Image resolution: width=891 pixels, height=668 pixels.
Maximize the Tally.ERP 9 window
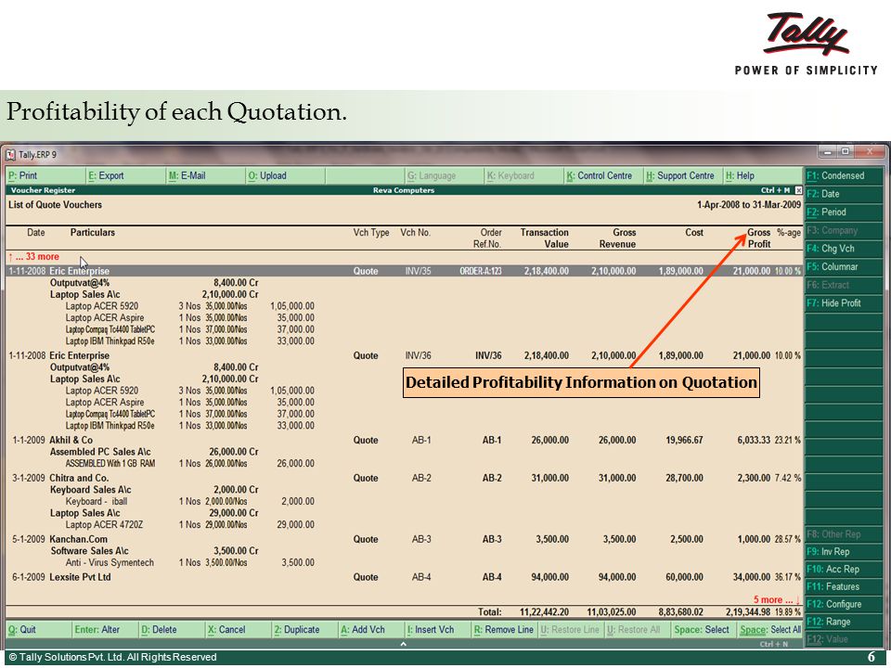[846, 151]
